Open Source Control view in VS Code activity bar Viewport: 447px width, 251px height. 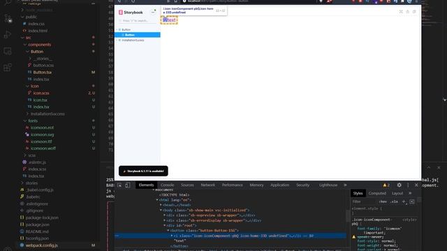[8, 19]
